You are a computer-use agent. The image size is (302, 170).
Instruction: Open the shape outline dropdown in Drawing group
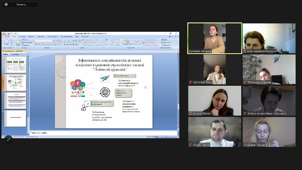(150, 42)
